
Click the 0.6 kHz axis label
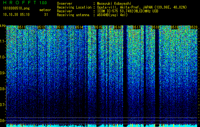3,121
